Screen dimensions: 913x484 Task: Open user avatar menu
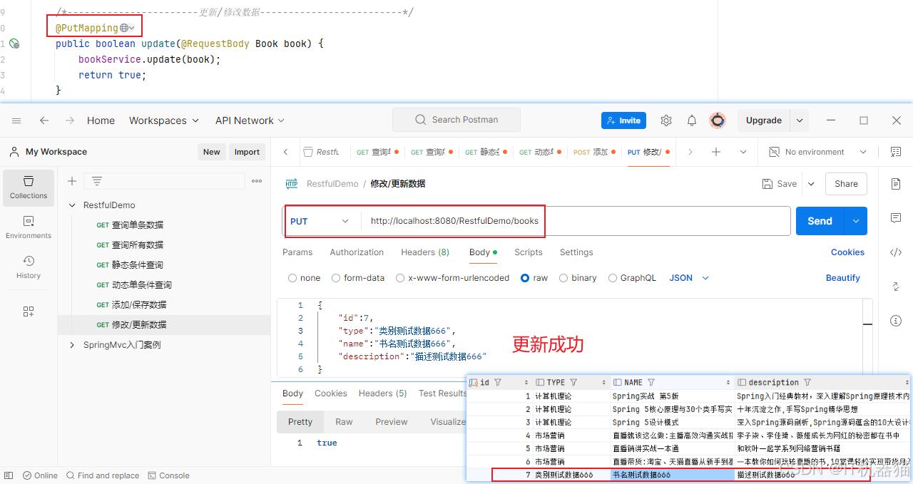(718, 120)
